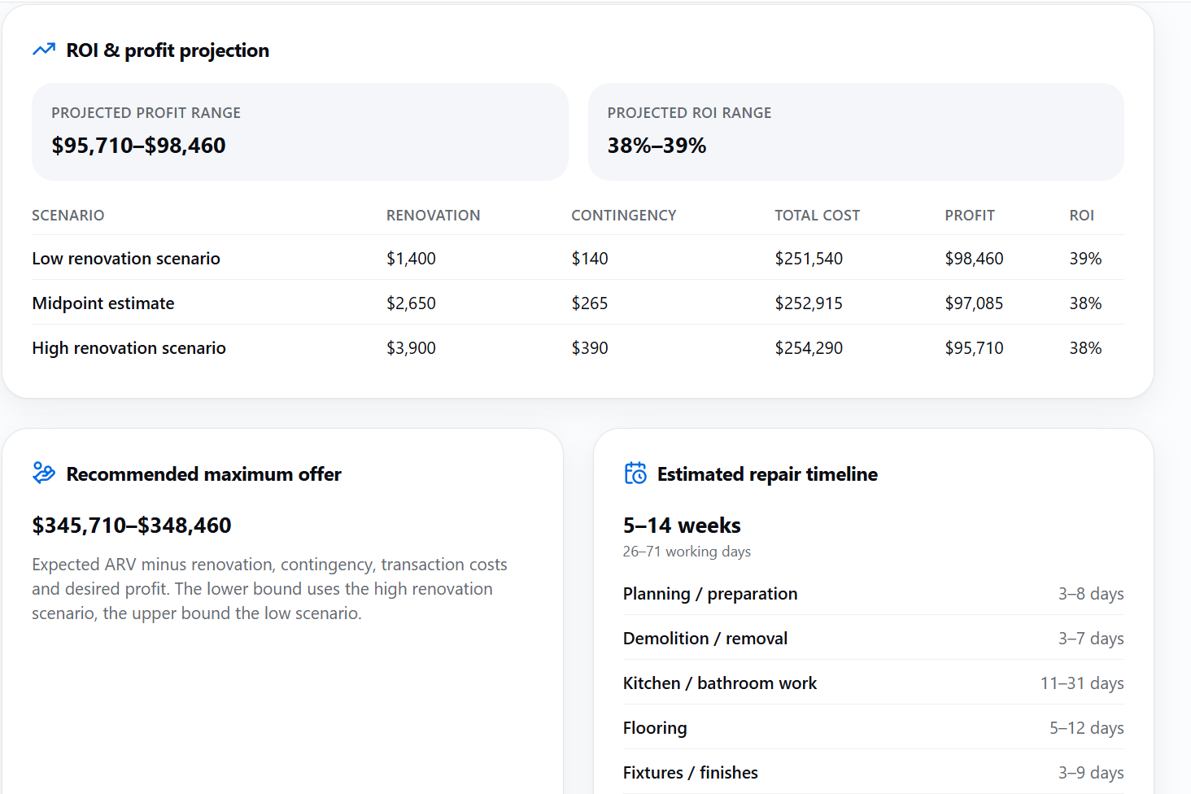Click the ROI trend arrow icon

[44, 50]
